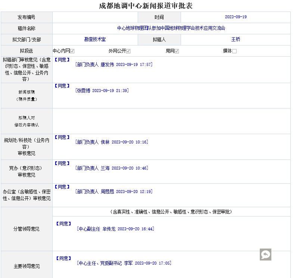The image size is (293, 278).
Task: Click 【同意】 in the 分管领导意见 row
Action: point(63,224)
